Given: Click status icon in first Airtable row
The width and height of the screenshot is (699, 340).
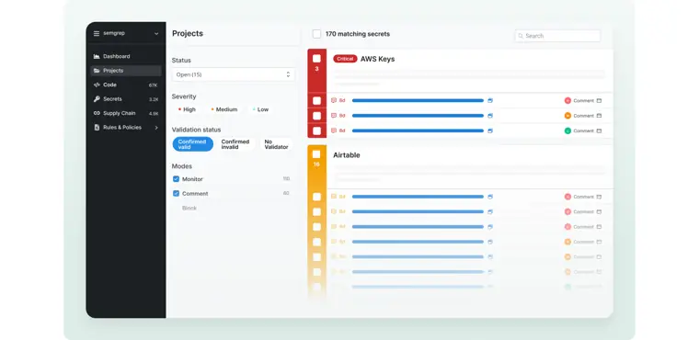Looking at the screenshot, I should coord(334,197).
